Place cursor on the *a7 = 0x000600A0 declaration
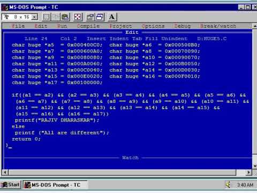257x193 pixels. [57, 51]
